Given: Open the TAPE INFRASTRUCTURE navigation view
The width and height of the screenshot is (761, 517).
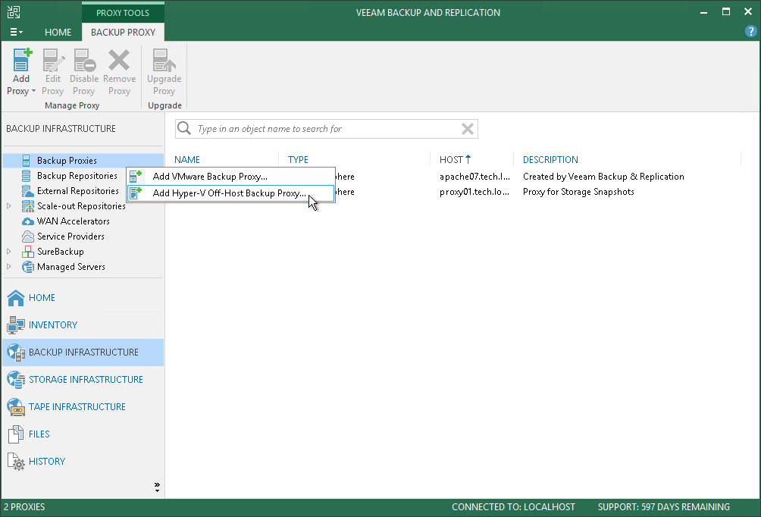Looking at the screenshot, I should (x=83, y=407).
